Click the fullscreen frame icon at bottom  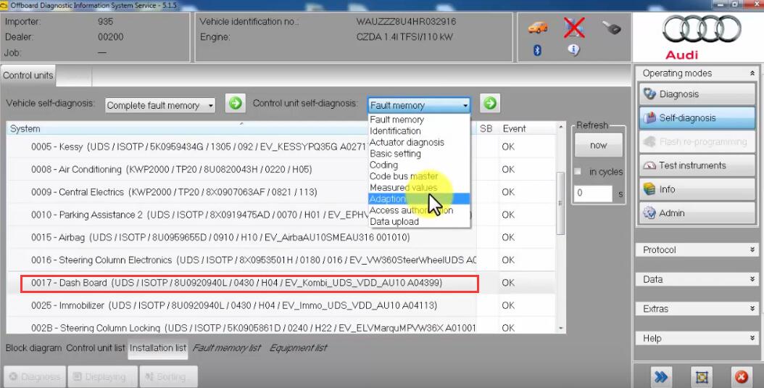(701, 376)
